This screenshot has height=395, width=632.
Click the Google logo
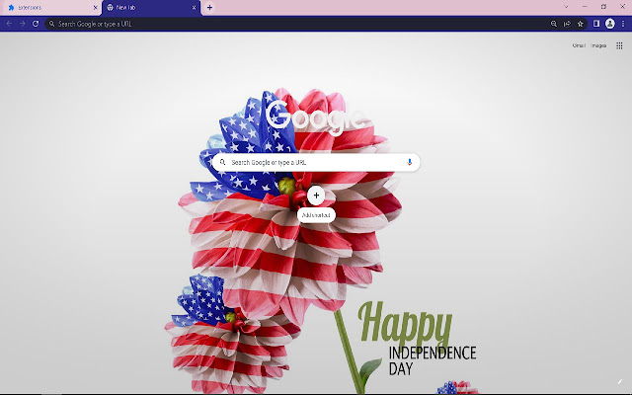pos(316,118)
